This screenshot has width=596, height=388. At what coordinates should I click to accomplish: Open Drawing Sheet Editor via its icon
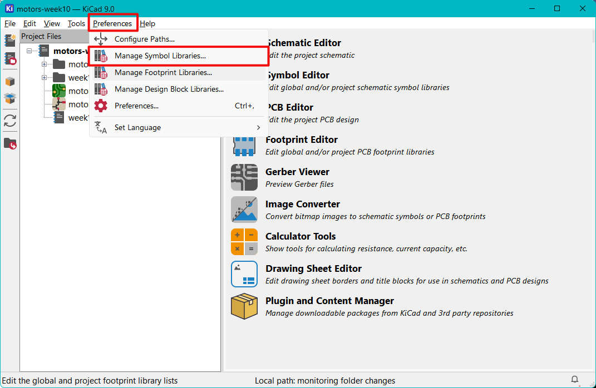click(x=244, y=274)
